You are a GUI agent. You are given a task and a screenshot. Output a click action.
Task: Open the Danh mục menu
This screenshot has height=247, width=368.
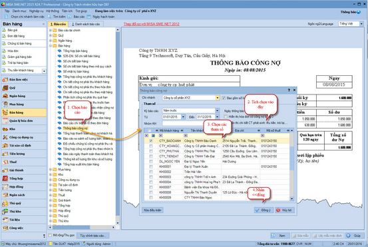[x=19, y=11]
